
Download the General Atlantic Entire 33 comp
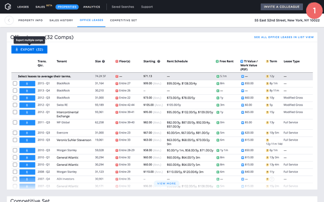(27, 165)
